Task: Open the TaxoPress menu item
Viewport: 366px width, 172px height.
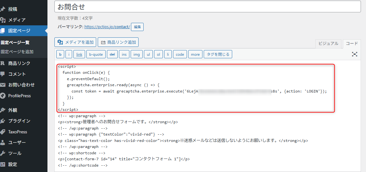Action: tap(17, 132)
